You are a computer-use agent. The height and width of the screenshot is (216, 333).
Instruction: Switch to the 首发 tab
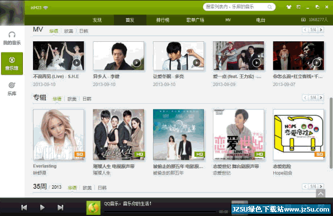coord(130,20)
